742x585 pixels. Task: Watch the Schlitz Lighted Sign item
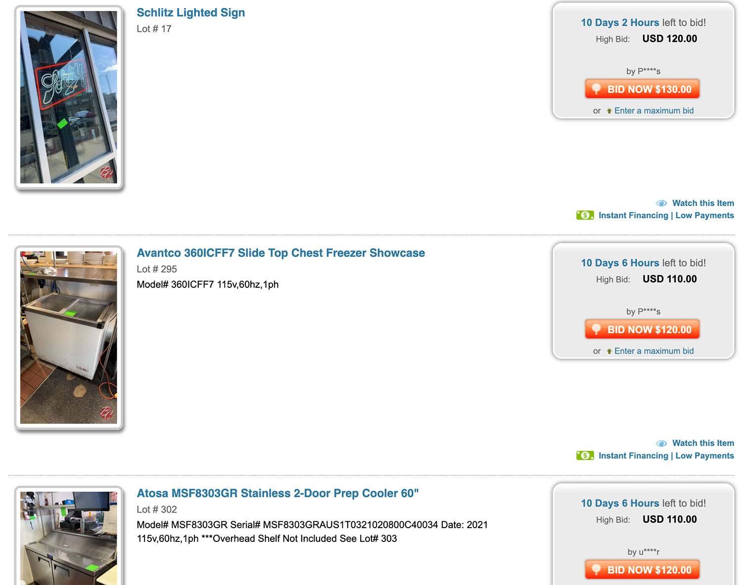click(x=703, y=203)
